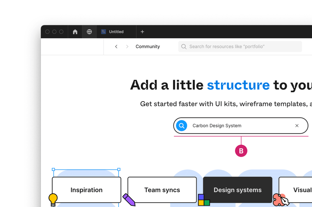
Task: Go back with the left chevron
Action: pyautogui.click(x=116, y=47)
